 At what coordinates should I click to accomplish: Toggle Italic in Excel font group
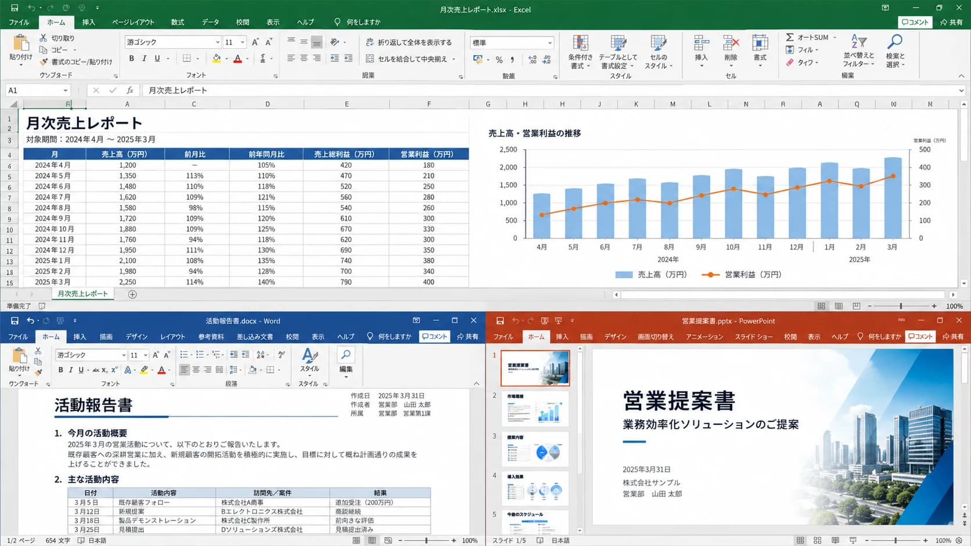(x=145, y=59)
